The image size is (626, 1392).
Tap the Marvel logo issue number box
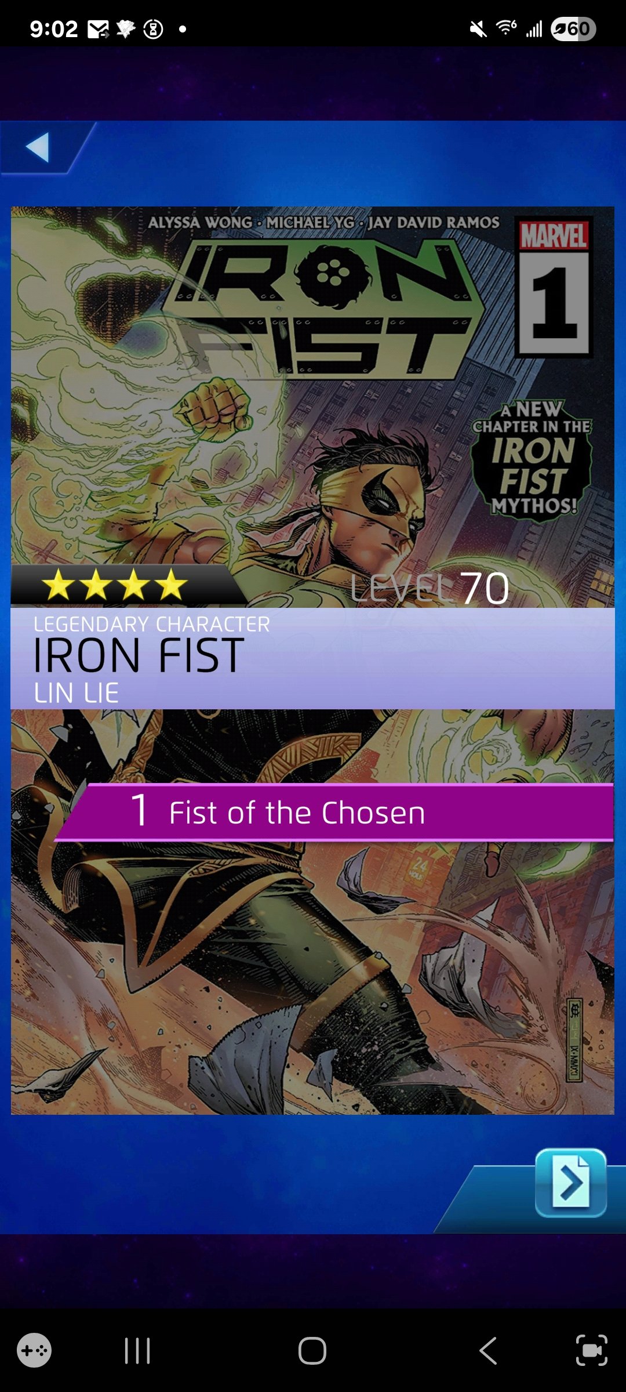click(554, 288)
